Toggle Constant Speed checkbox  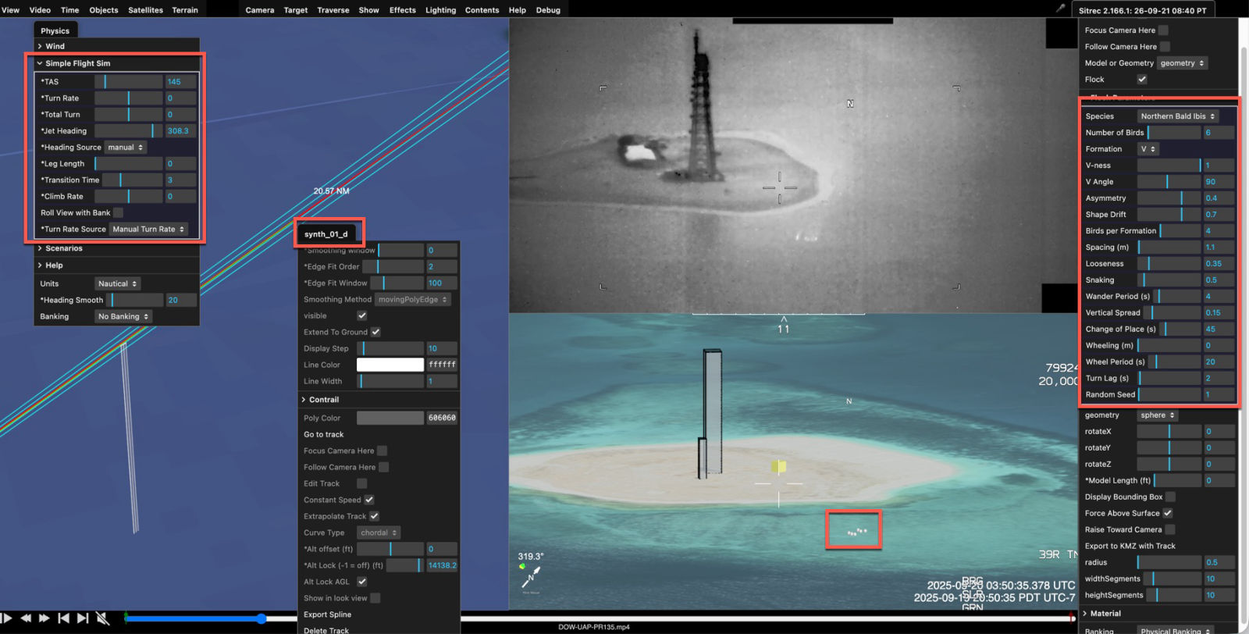pyautogui.click(x=369, y=500)
